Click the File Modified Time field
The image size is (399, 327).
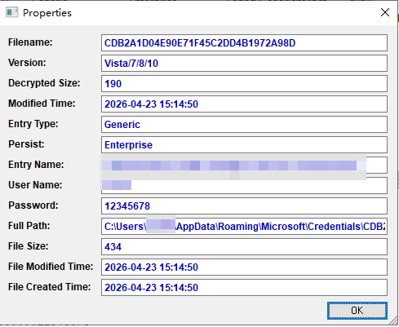(244, 267)
